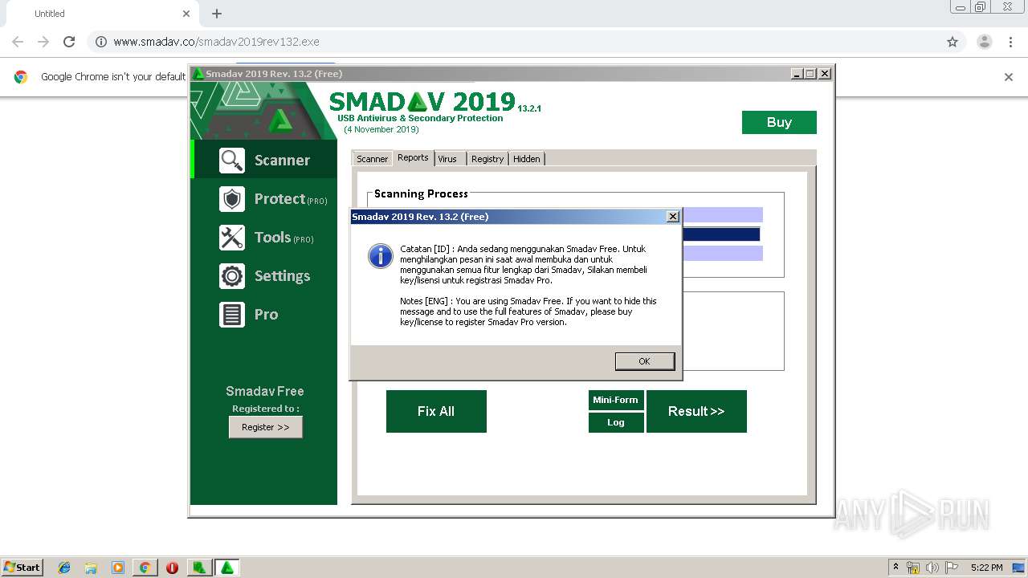Click the gear Settings icon
1028x578 pixels.
click(x=232, y=276)
